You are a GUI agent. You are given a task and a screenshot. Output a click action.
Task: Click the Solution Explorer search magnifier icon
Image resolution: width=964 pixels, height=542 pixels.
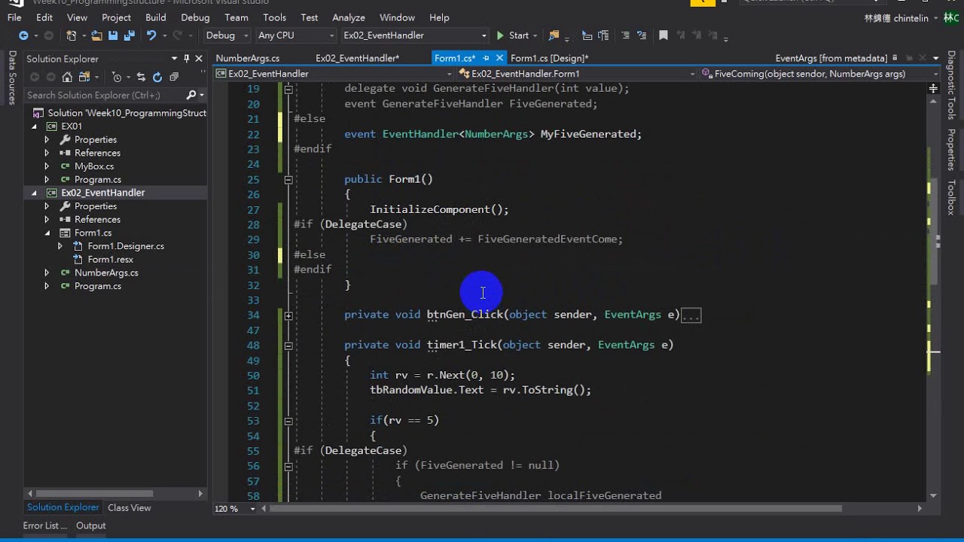(191, 95)
